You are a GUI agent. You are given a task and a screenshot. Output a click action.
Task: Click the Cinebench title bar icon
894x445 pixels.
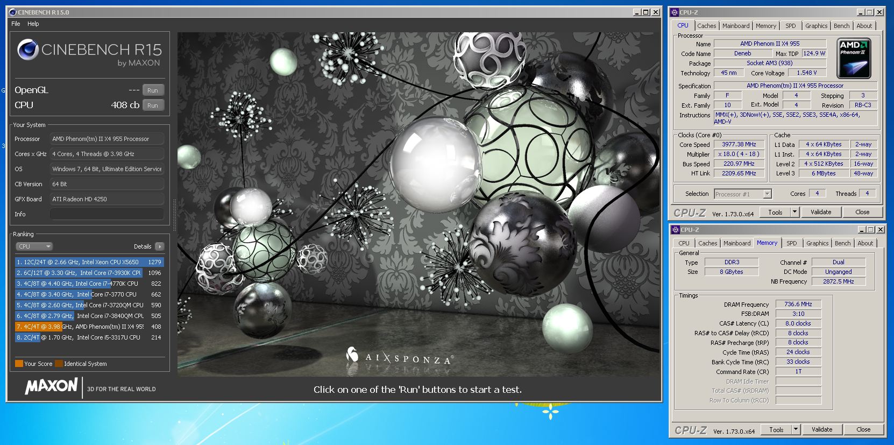(x=13, y=12)
